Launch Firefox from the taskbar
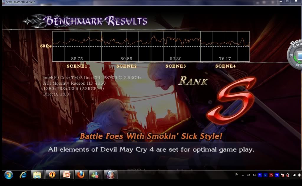Screen dimensions: 302x186 point(81,175)
